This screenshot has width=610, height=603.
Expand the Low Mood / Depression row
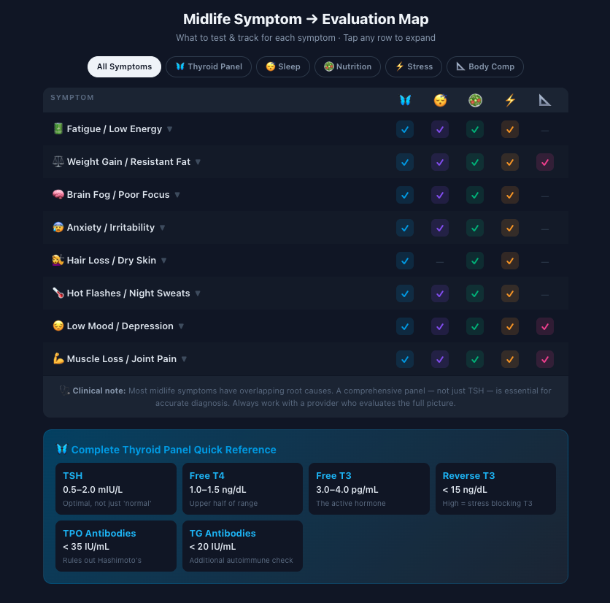click(181, 326)
